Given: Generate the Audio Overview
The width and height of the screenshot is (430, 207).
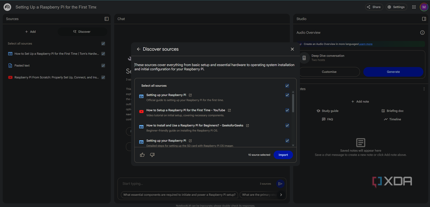Looking at the screenshot, I should pos(393,72).
